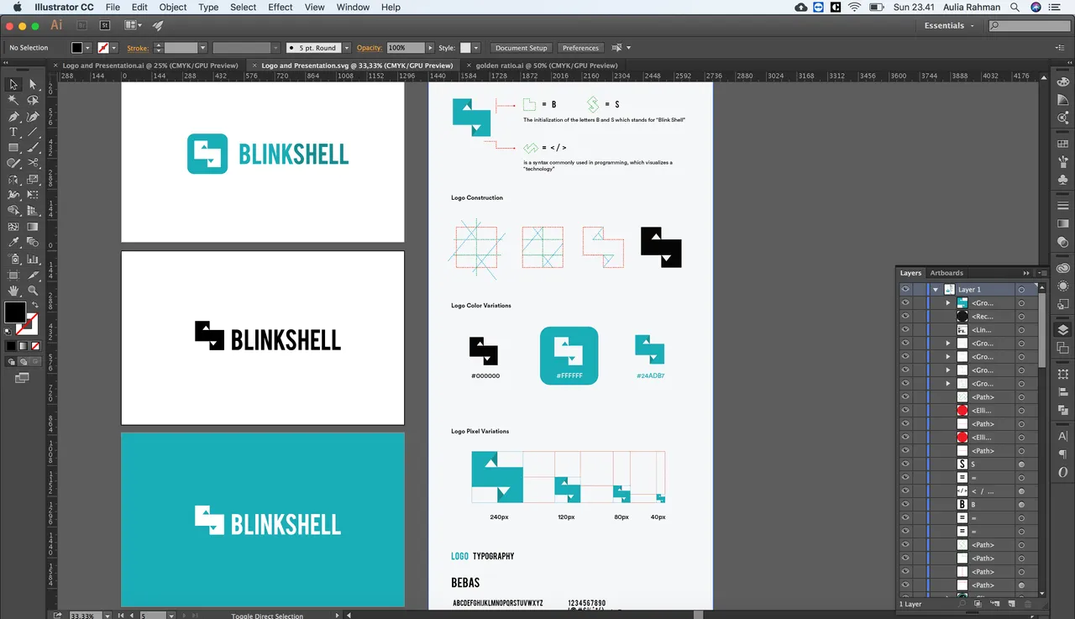1075x619 pixels.
Task: Click target circle of Layer 1
Action: pyautogui.click(x=1021, y=290)
